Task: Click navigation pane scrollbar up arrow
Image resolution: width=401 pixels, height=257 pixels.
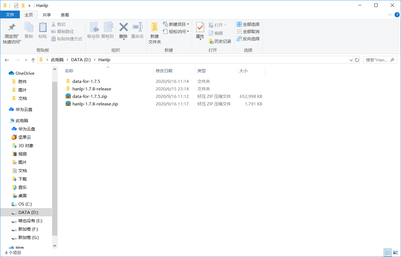Action: click(x=55, y=69)
